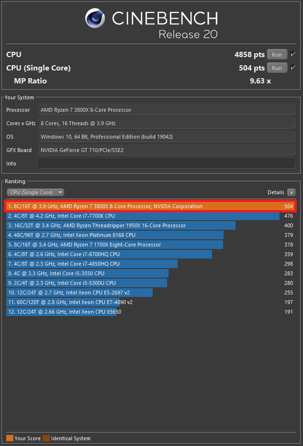Click the GFX Board field
This screenshot has height=446, width=303.
click(167, 150)
